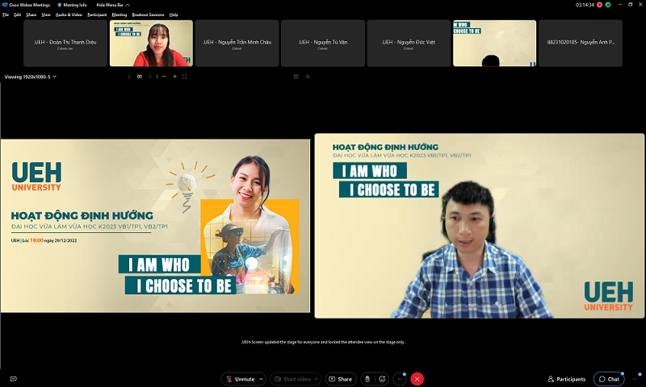Click the presenter video in shared content

pos(479,226)
